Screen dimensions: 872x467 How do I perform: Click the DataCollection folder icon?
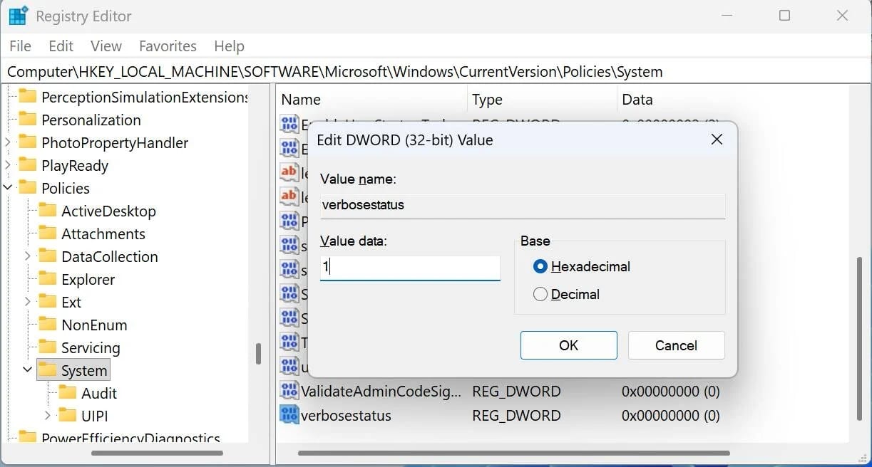[47, 256]
